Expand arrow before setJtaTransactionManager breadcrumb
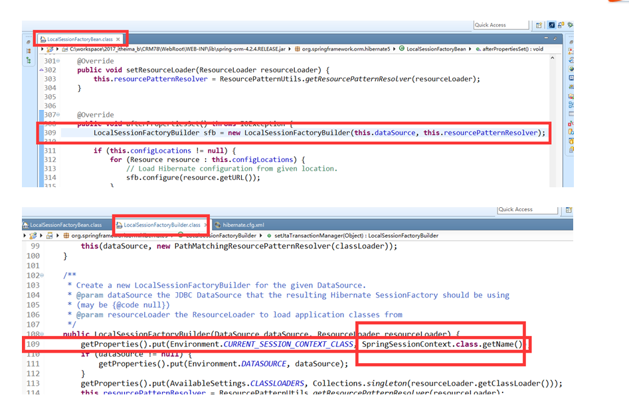 [261, 236]
